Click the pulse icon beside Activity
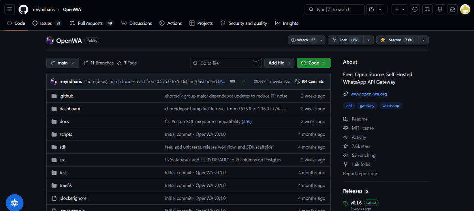Screen dimensions: 474x211 (x=346, y=137)
